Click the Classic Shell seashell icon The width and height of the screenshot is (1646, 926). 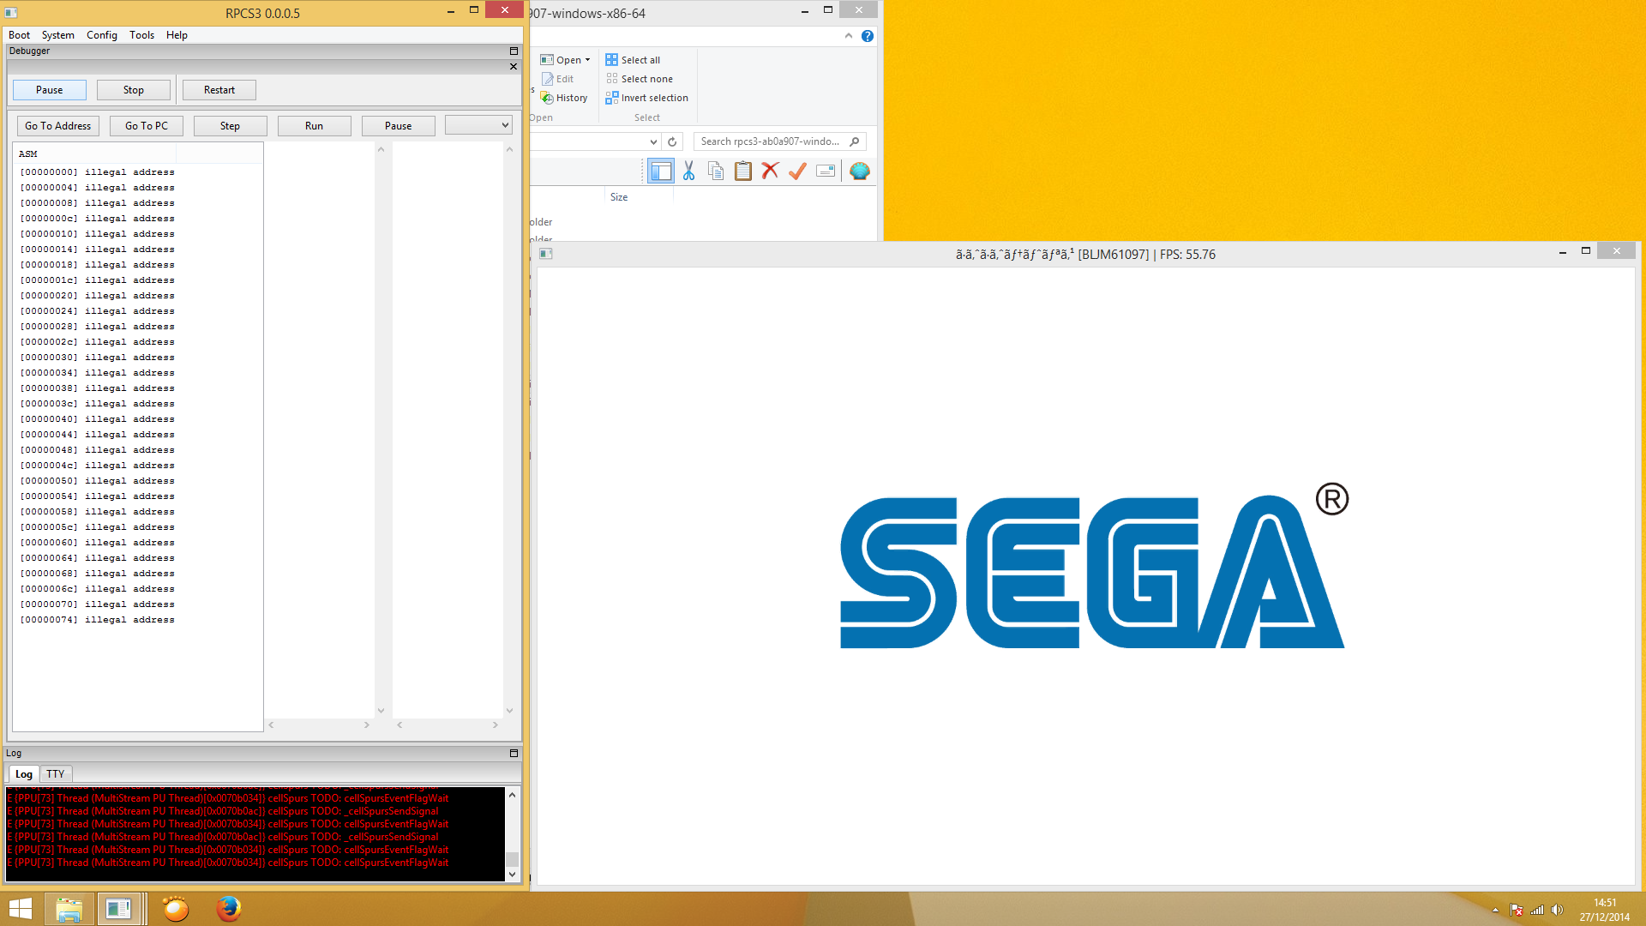(x=859, y=171)
